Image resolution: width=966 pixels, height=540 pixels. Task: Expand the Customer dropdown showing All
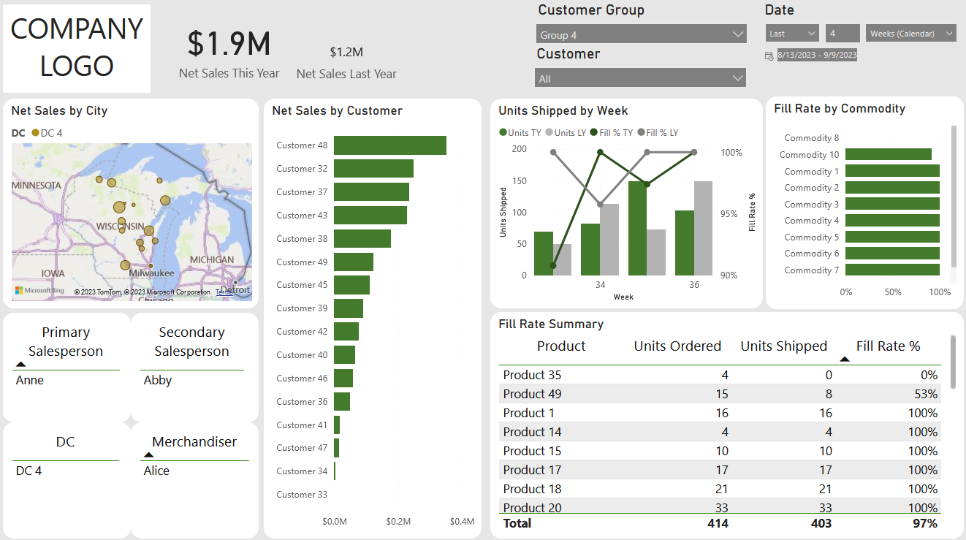click(640, 78)
